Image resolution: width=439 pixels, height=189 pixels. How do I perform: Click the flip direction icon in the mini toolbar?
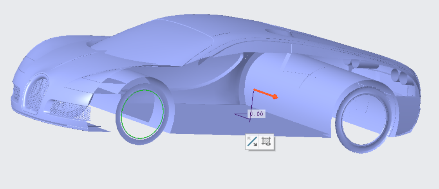click(252, 142)
